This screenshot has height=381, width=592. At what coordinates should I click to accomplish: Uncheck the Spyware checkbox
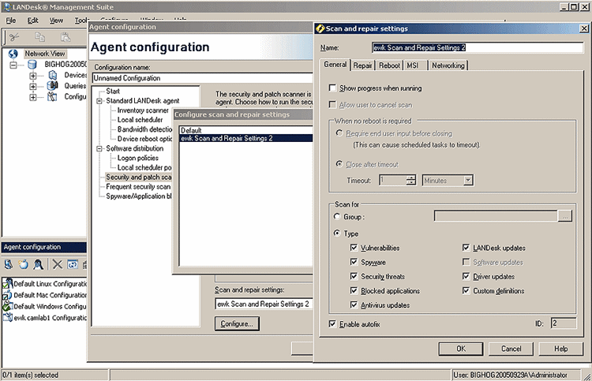pos(354,262)
